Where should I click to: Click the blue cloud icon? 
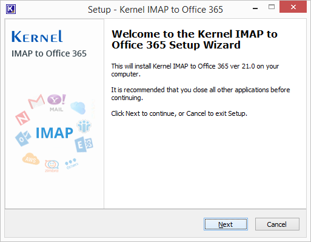[x=78, y=107]
